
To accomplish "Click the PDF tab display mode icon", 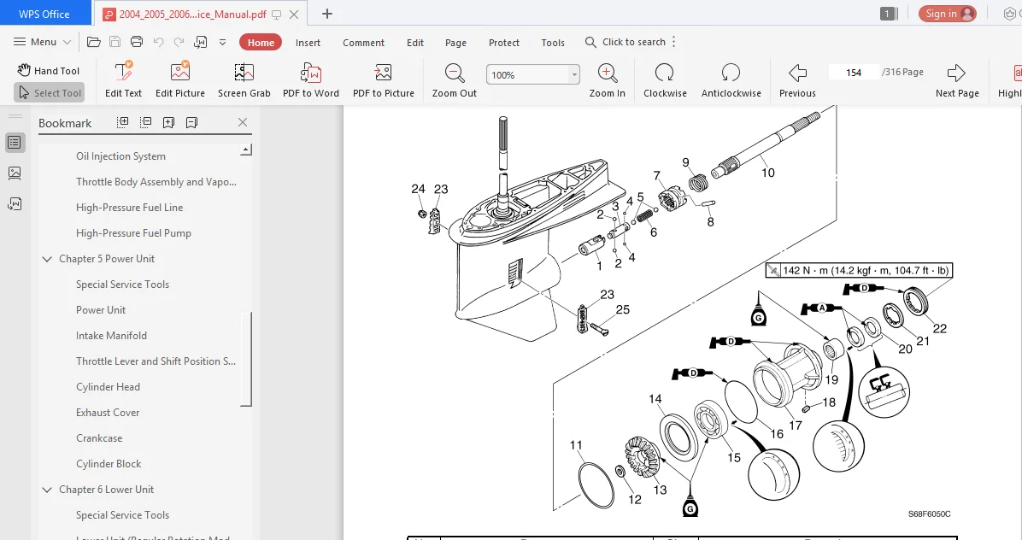I will [x=276, y=14].
